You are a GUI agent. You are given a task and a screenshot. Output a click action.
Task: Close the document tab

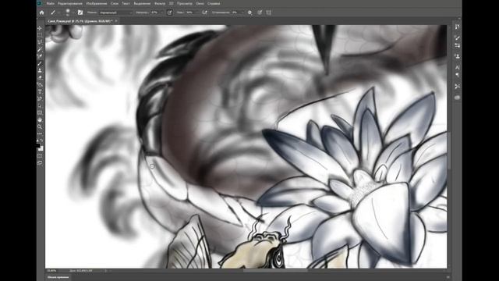tap(116, 21)
